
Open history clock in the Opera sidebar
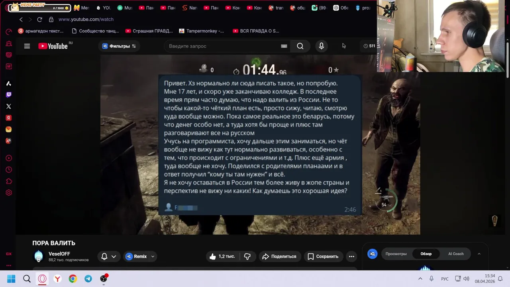tap(9, 169)
